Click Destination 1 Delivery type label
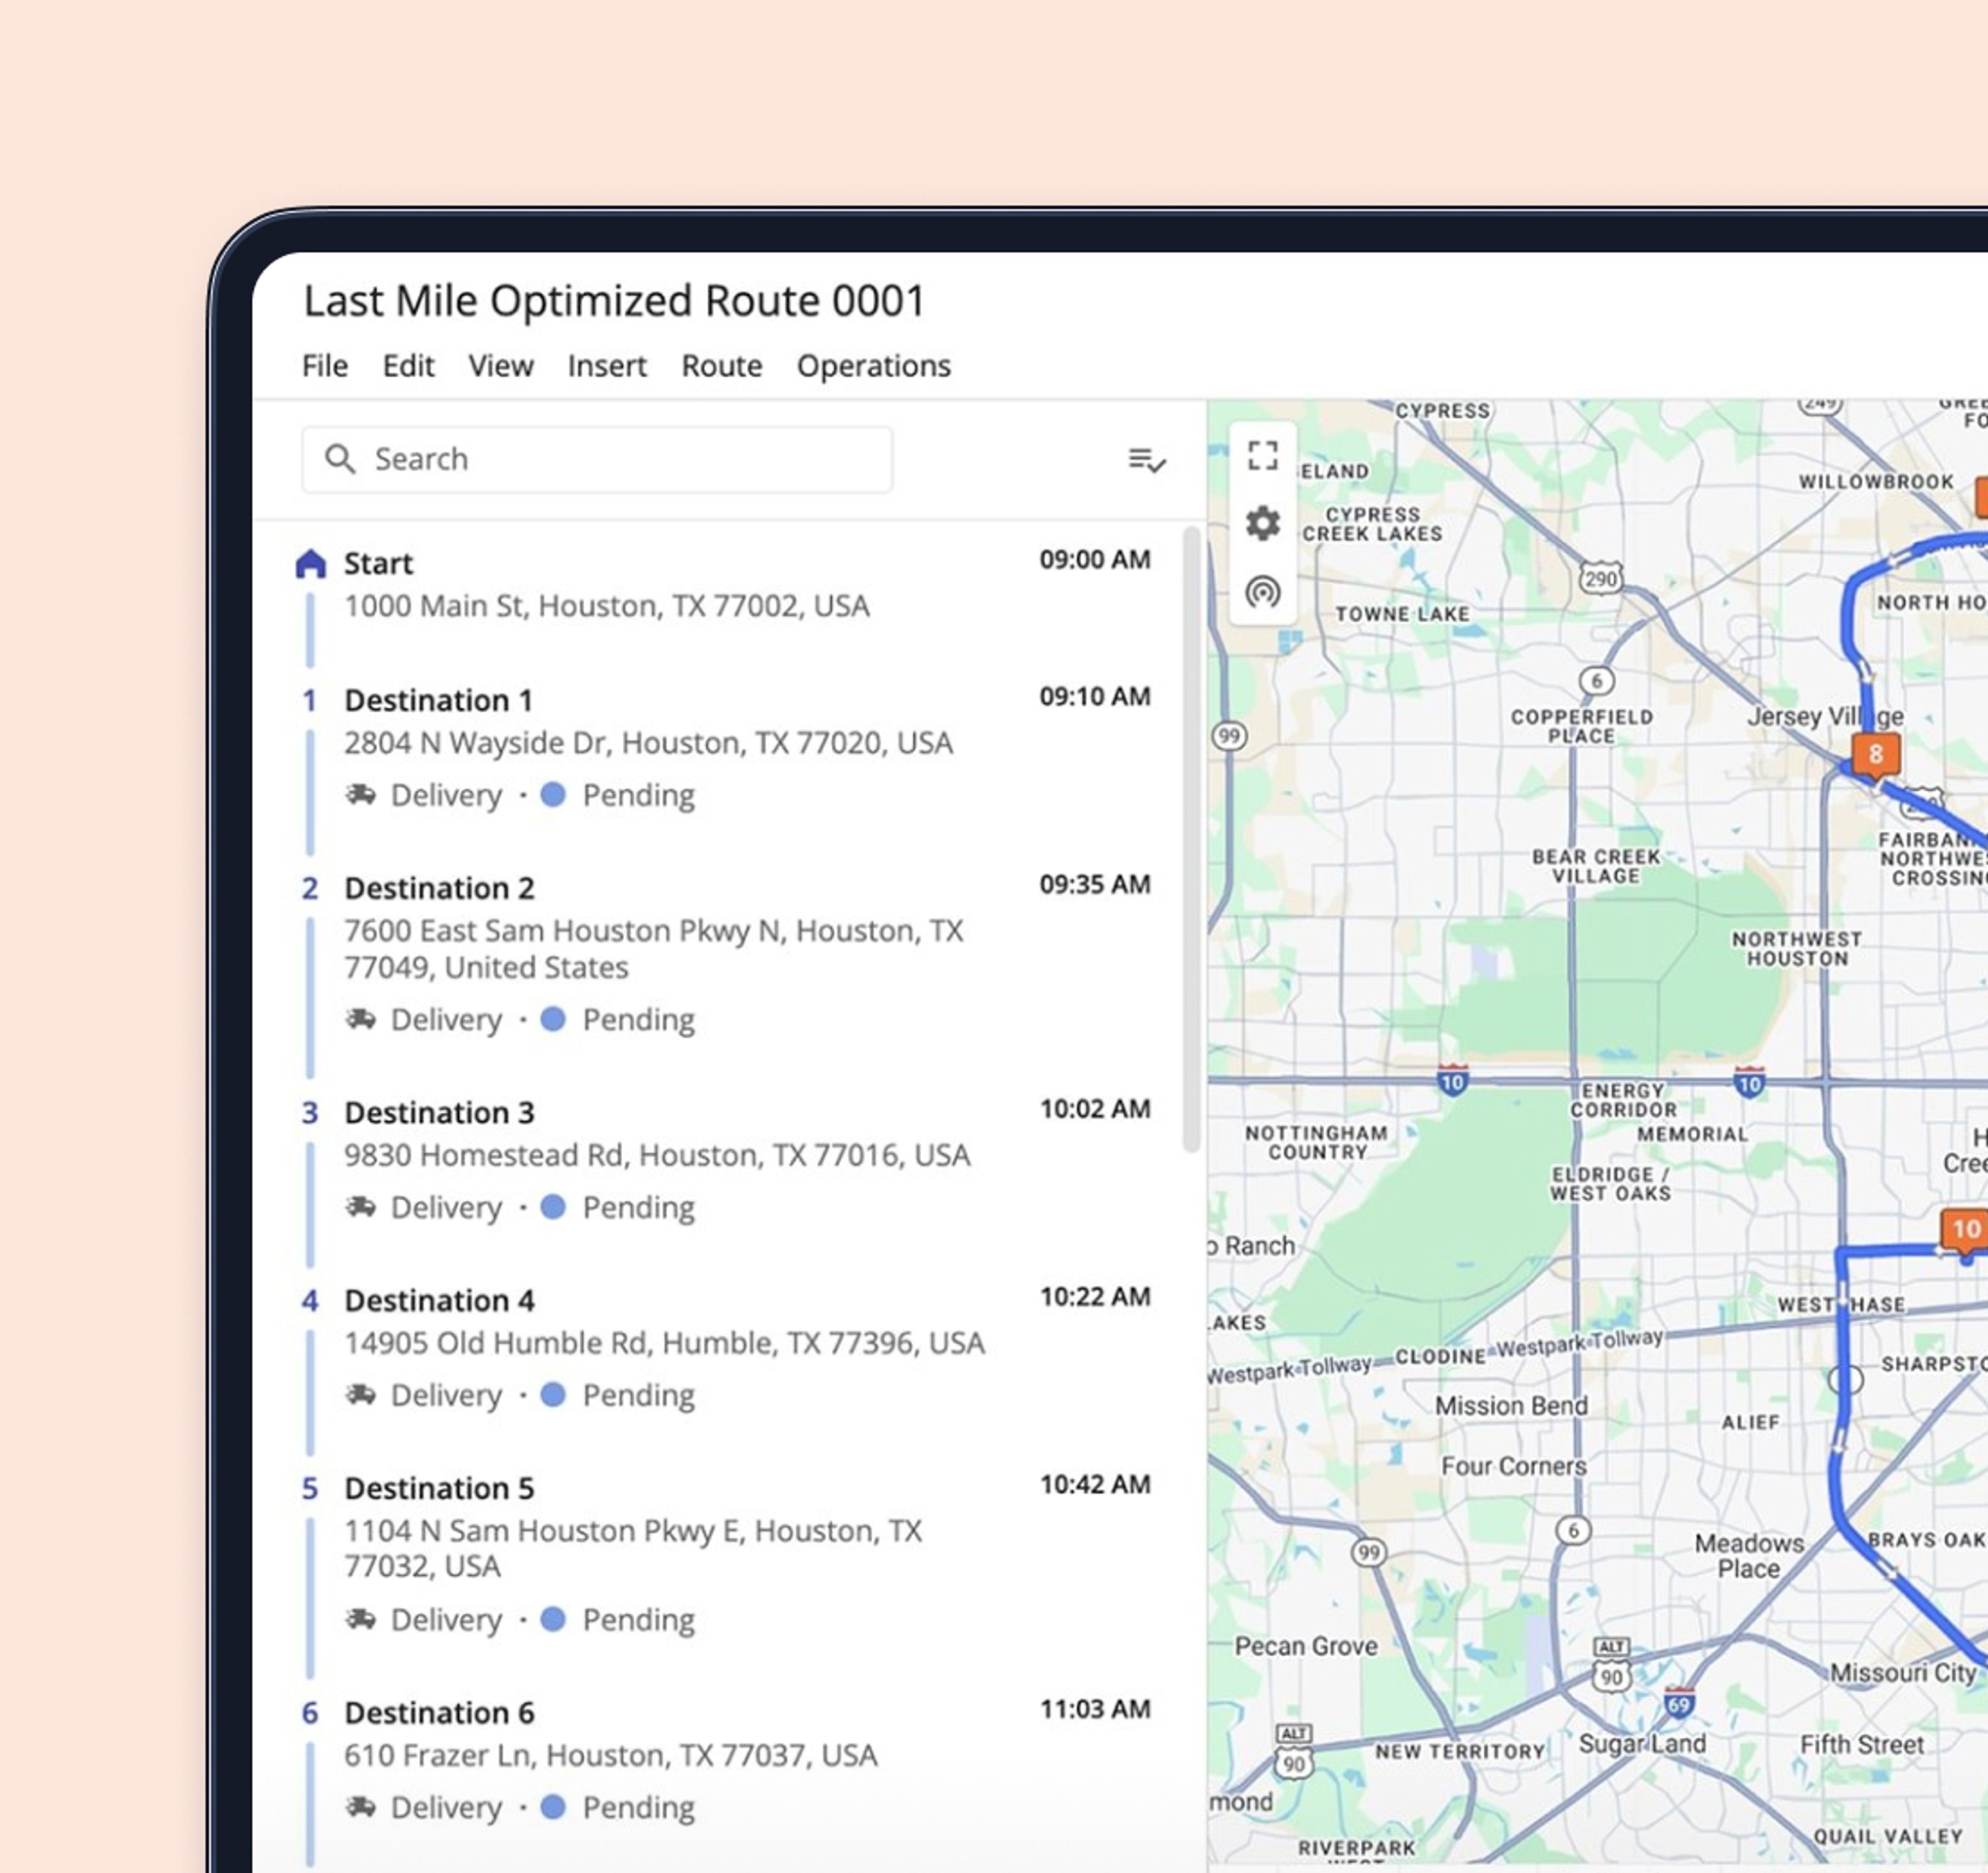 pos(446,795)
